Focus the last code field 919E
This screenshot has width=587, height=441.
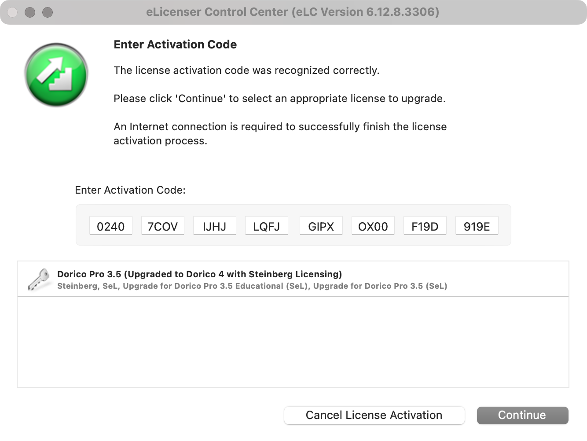point(477,226)
